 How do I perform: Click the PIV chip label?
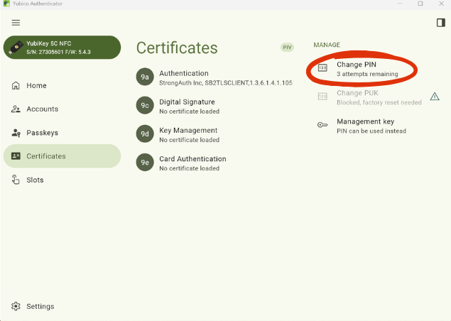[x=287, y=48]
